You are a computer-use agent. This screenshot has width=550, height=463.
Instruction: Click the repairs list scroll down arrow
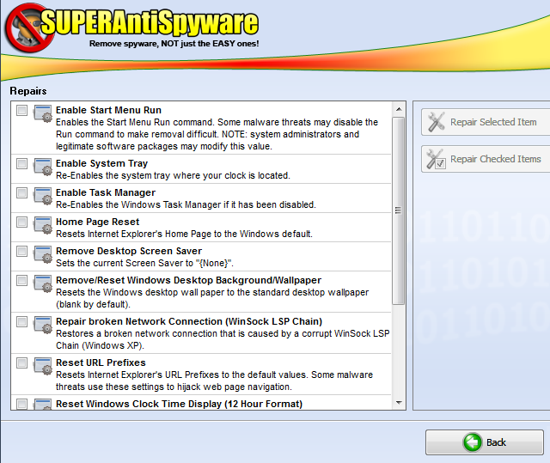(x=398, y=403)
